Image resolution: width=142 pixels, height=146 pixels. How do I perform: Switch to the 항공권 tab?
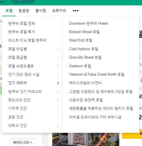click(24, 11)
